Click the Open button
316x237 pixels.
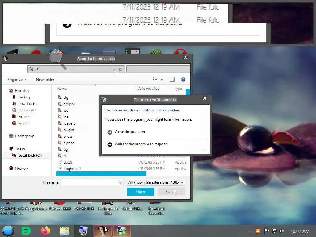140,191
